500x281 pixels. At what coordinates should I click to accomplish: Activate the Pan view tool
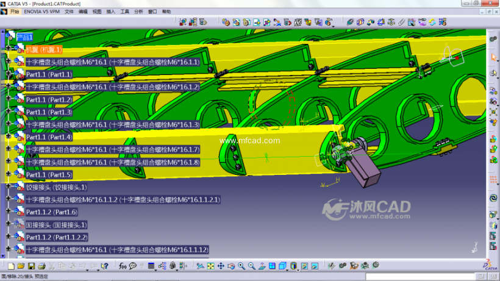(x=221, y=266)
